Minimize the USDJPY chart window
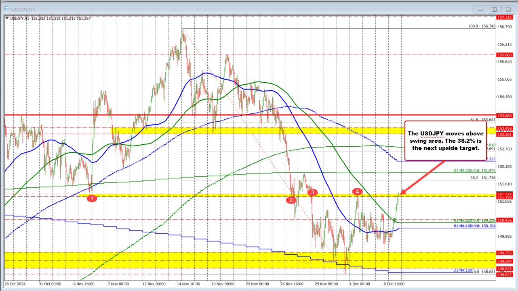This screenshot has height=291, width=518. 480,9
